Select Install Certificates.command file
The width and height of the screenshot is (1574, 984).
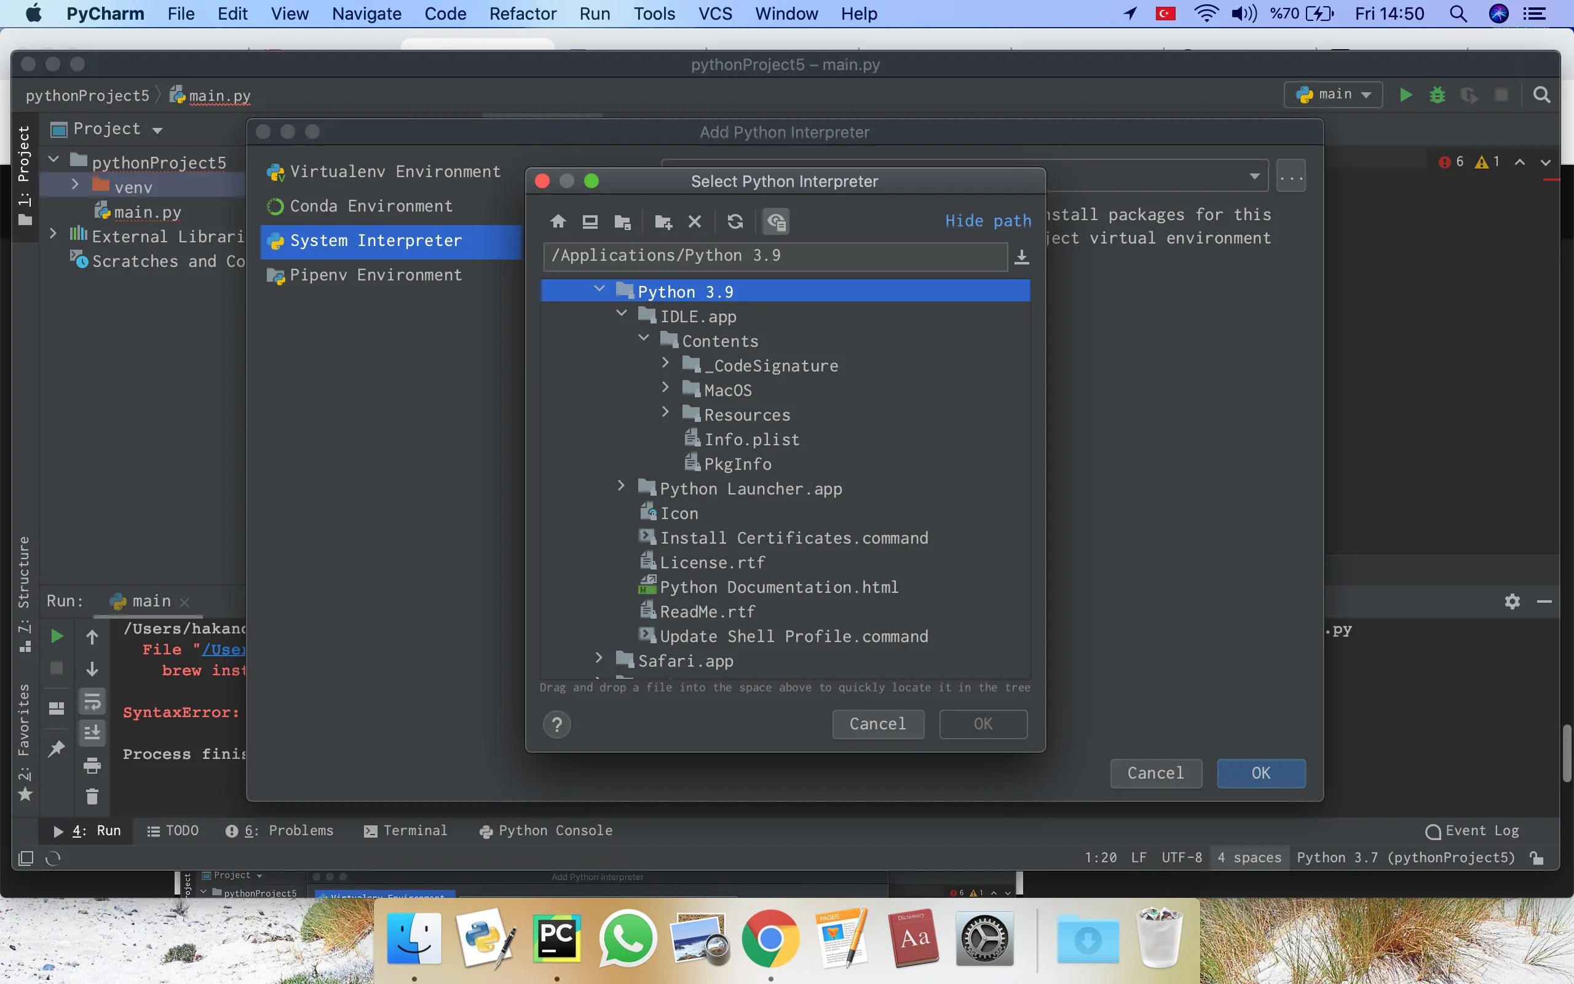[785, 538]
